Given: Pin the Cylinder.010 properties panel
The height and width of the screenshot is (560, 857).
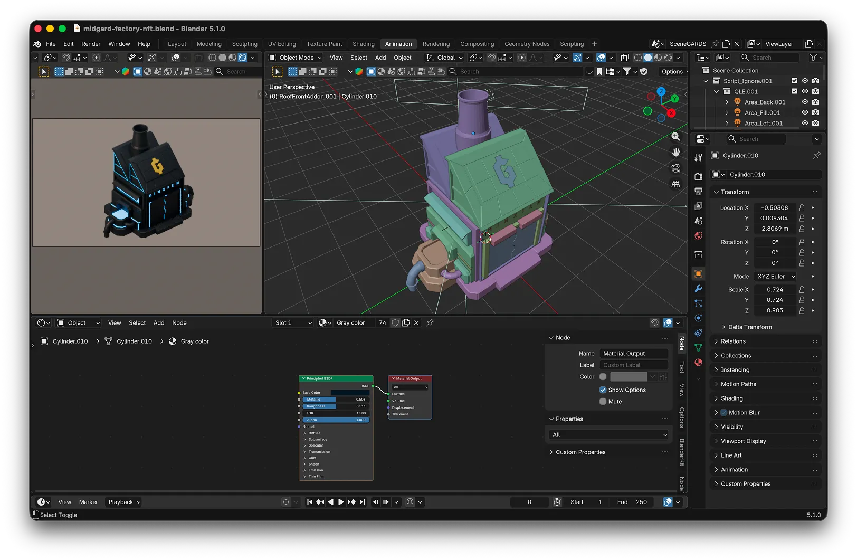Looking at the screenshot, I should click(x=816, y=156).
